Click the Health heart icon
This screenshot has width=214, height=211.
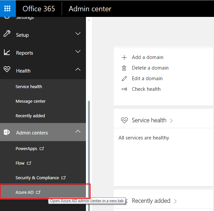coord(7,70)
